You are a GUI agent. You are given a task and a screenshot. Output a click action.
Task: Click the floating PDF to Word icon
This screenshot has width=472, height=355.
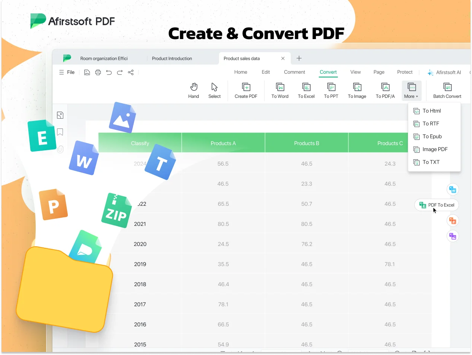tap(453, 189)
